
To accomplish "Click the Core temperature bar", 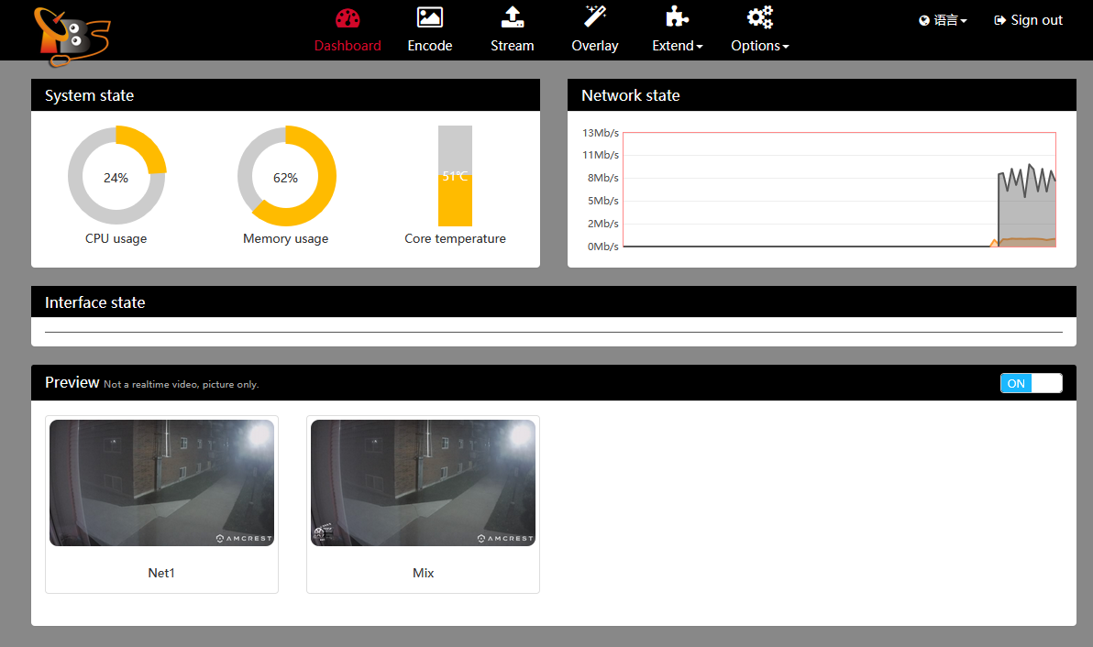I will [x=455, y=176].
